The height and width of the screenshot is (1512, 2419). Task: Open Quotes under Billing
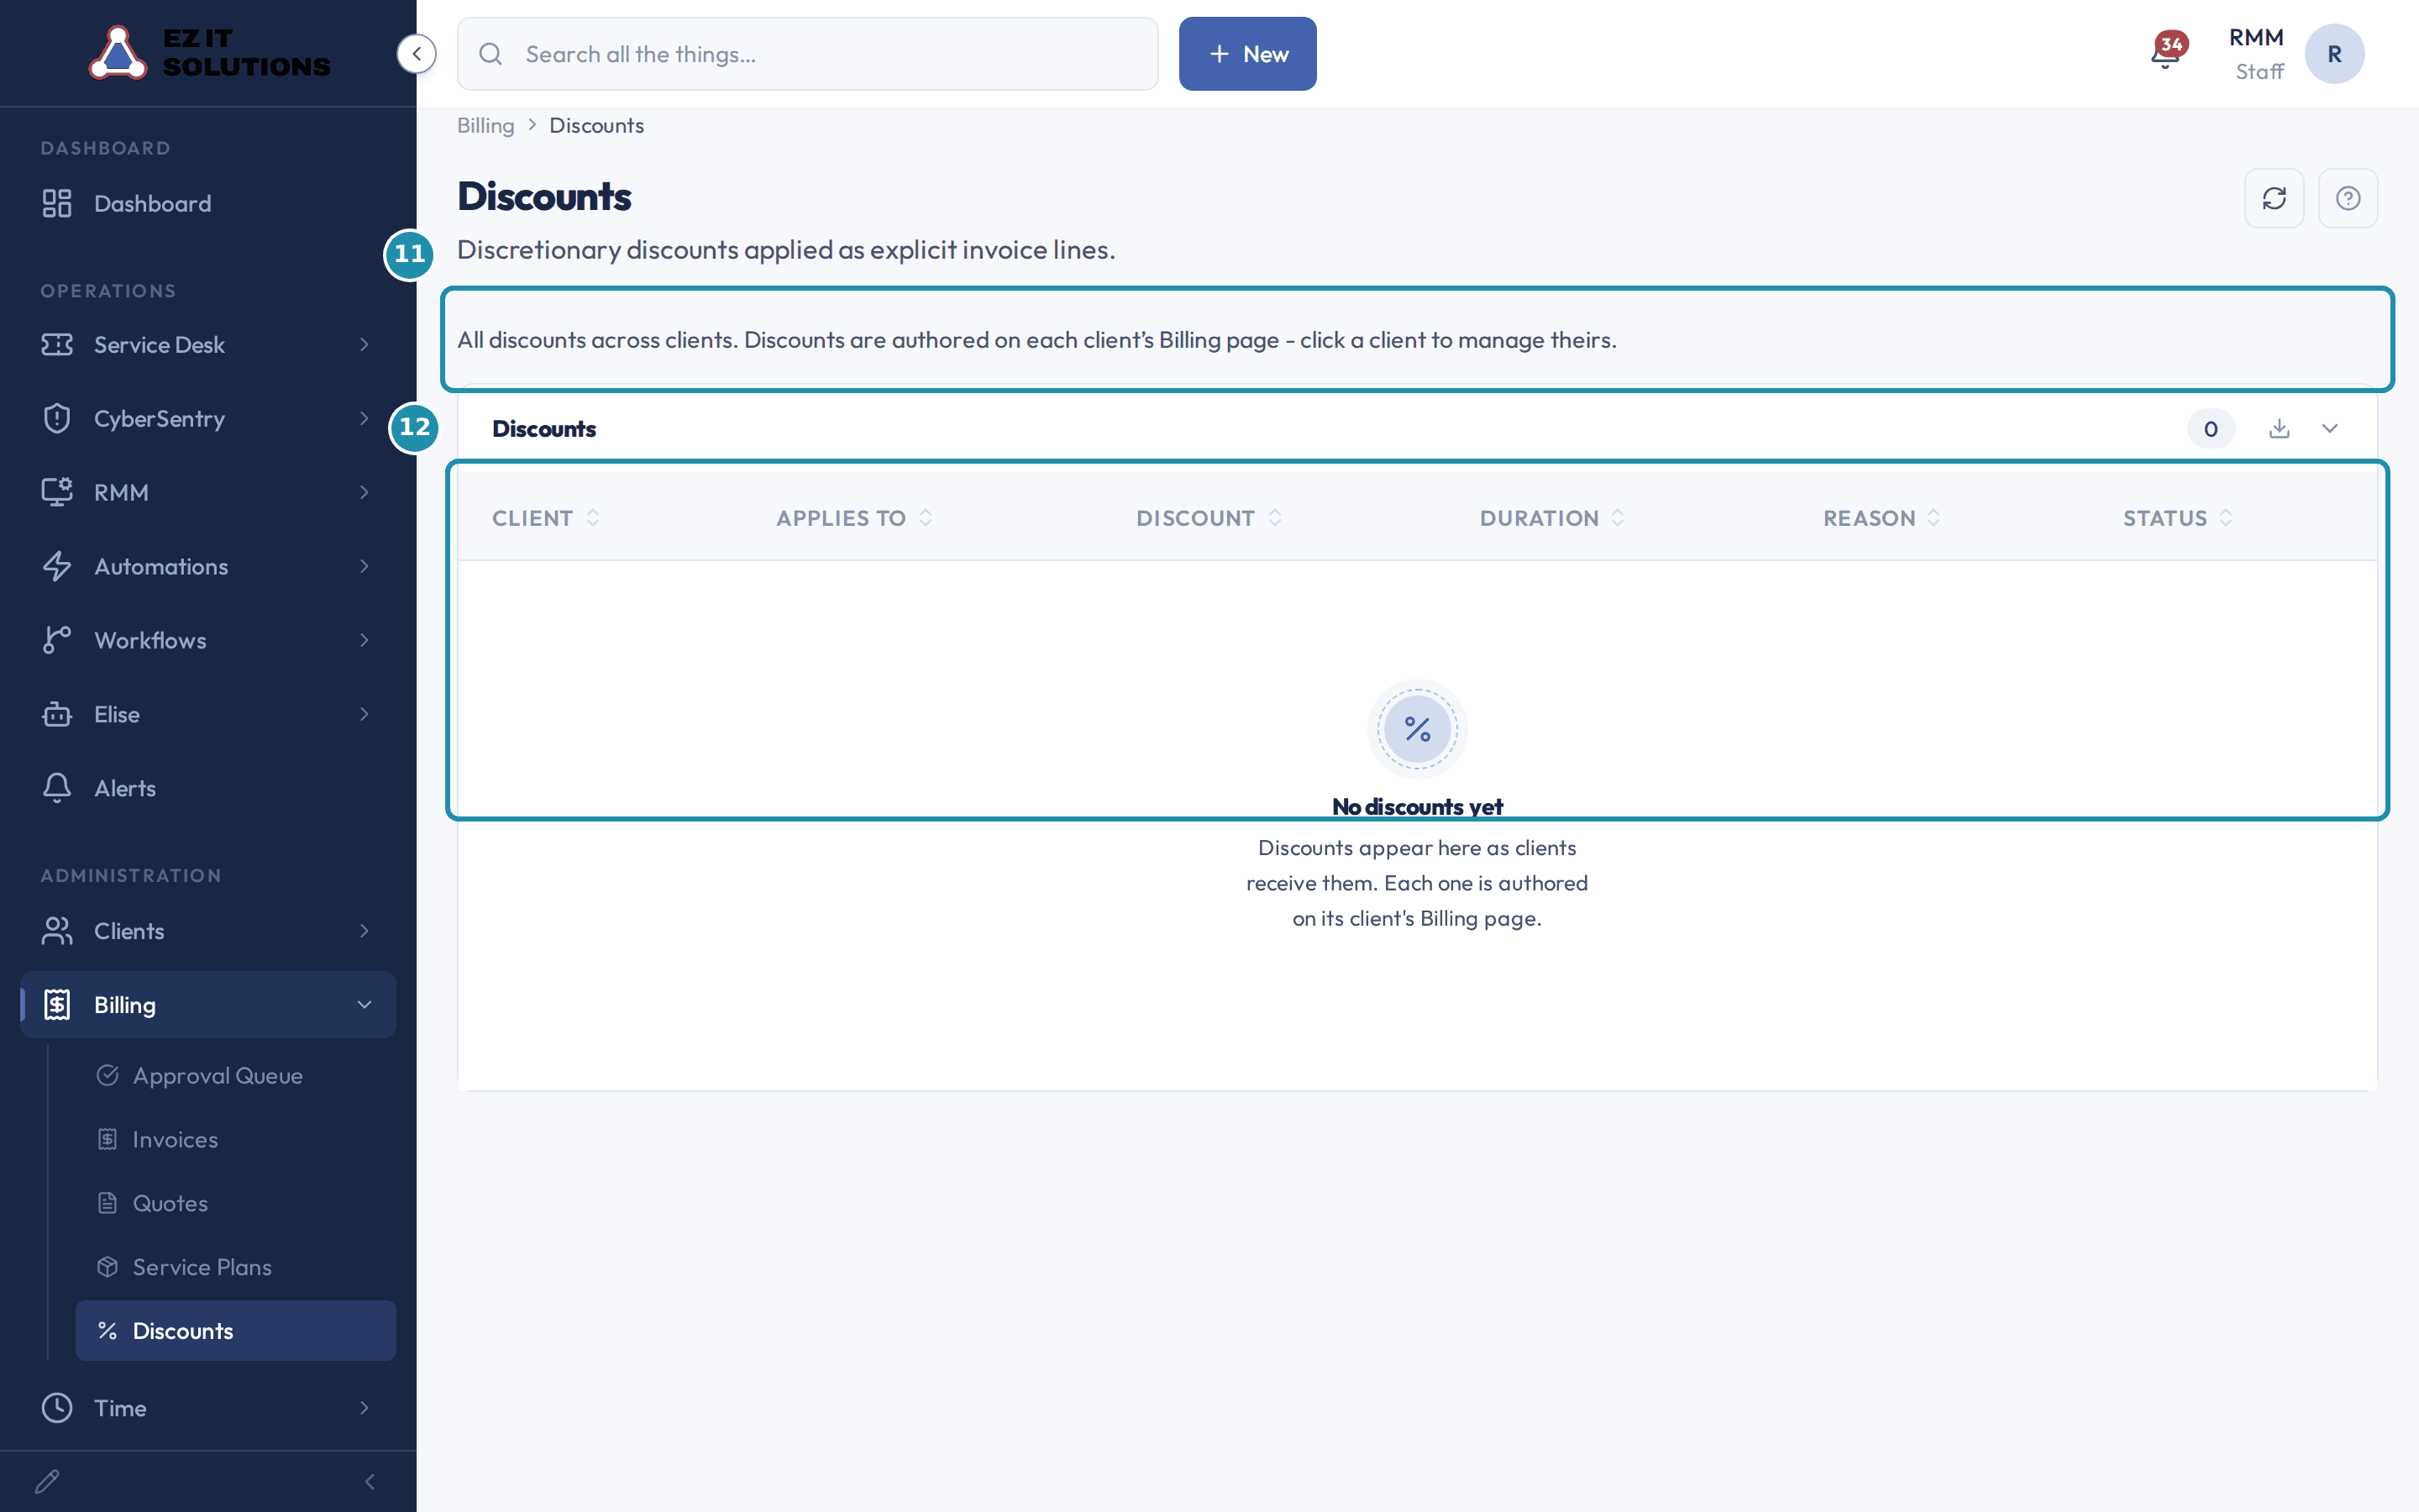(236, 1204)
